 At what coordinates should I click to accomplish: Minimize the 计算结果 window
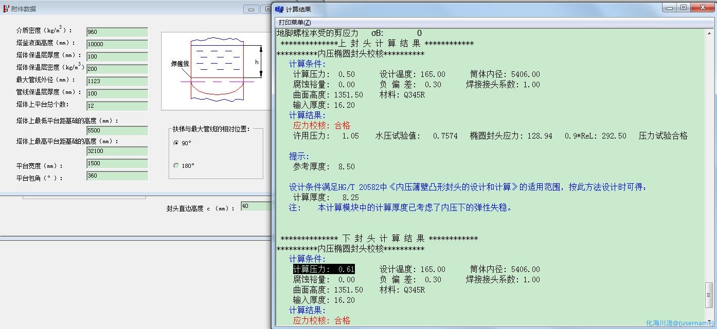669,8
